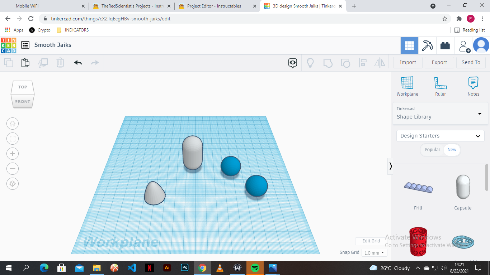
Task: Open the Snap Grid size dropdown
Action: [374, 252]
